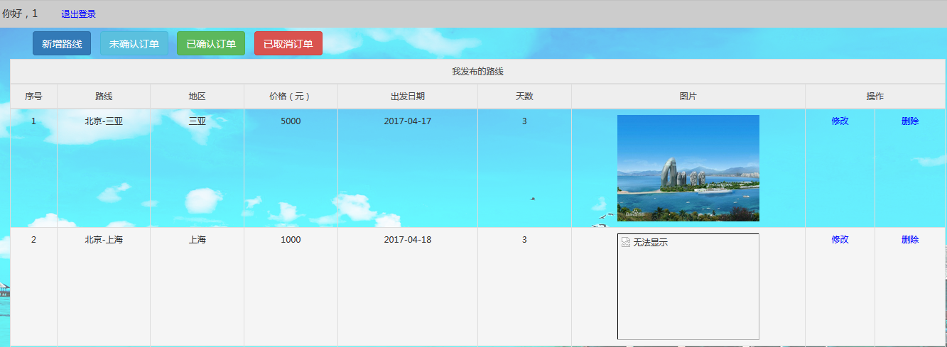Click the 序号 column header
This screenshot has width=947, height=347.
pos(33,97)
